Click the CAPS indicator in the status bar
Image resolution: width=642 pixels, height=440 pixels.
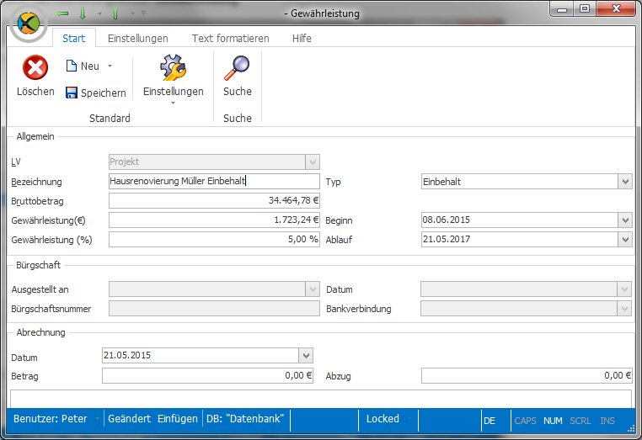tap(525, 421)
